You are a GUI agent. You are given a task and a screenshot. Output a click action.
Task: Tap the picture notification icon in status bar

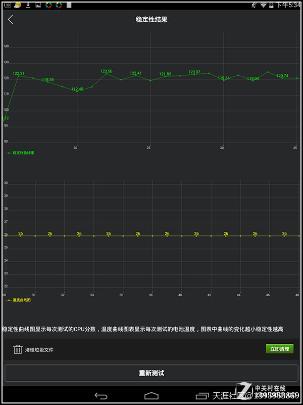[x=38, y=5]
